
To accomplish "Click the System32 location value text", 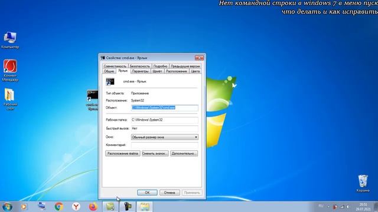I will pyautogui.click(x=138, y=101).
